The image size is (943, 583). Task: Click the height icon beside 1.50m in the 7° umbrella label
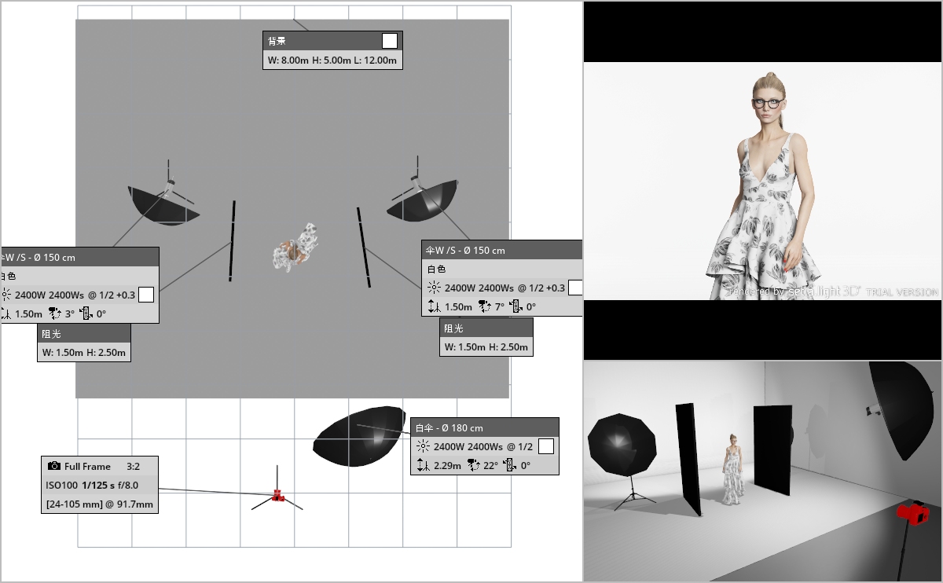click(x=434, y=307)
